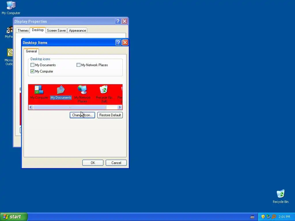This screenshot has width=295, height=221.
Task: Click the Restore Default button
Action: click(x=110, y=115)
